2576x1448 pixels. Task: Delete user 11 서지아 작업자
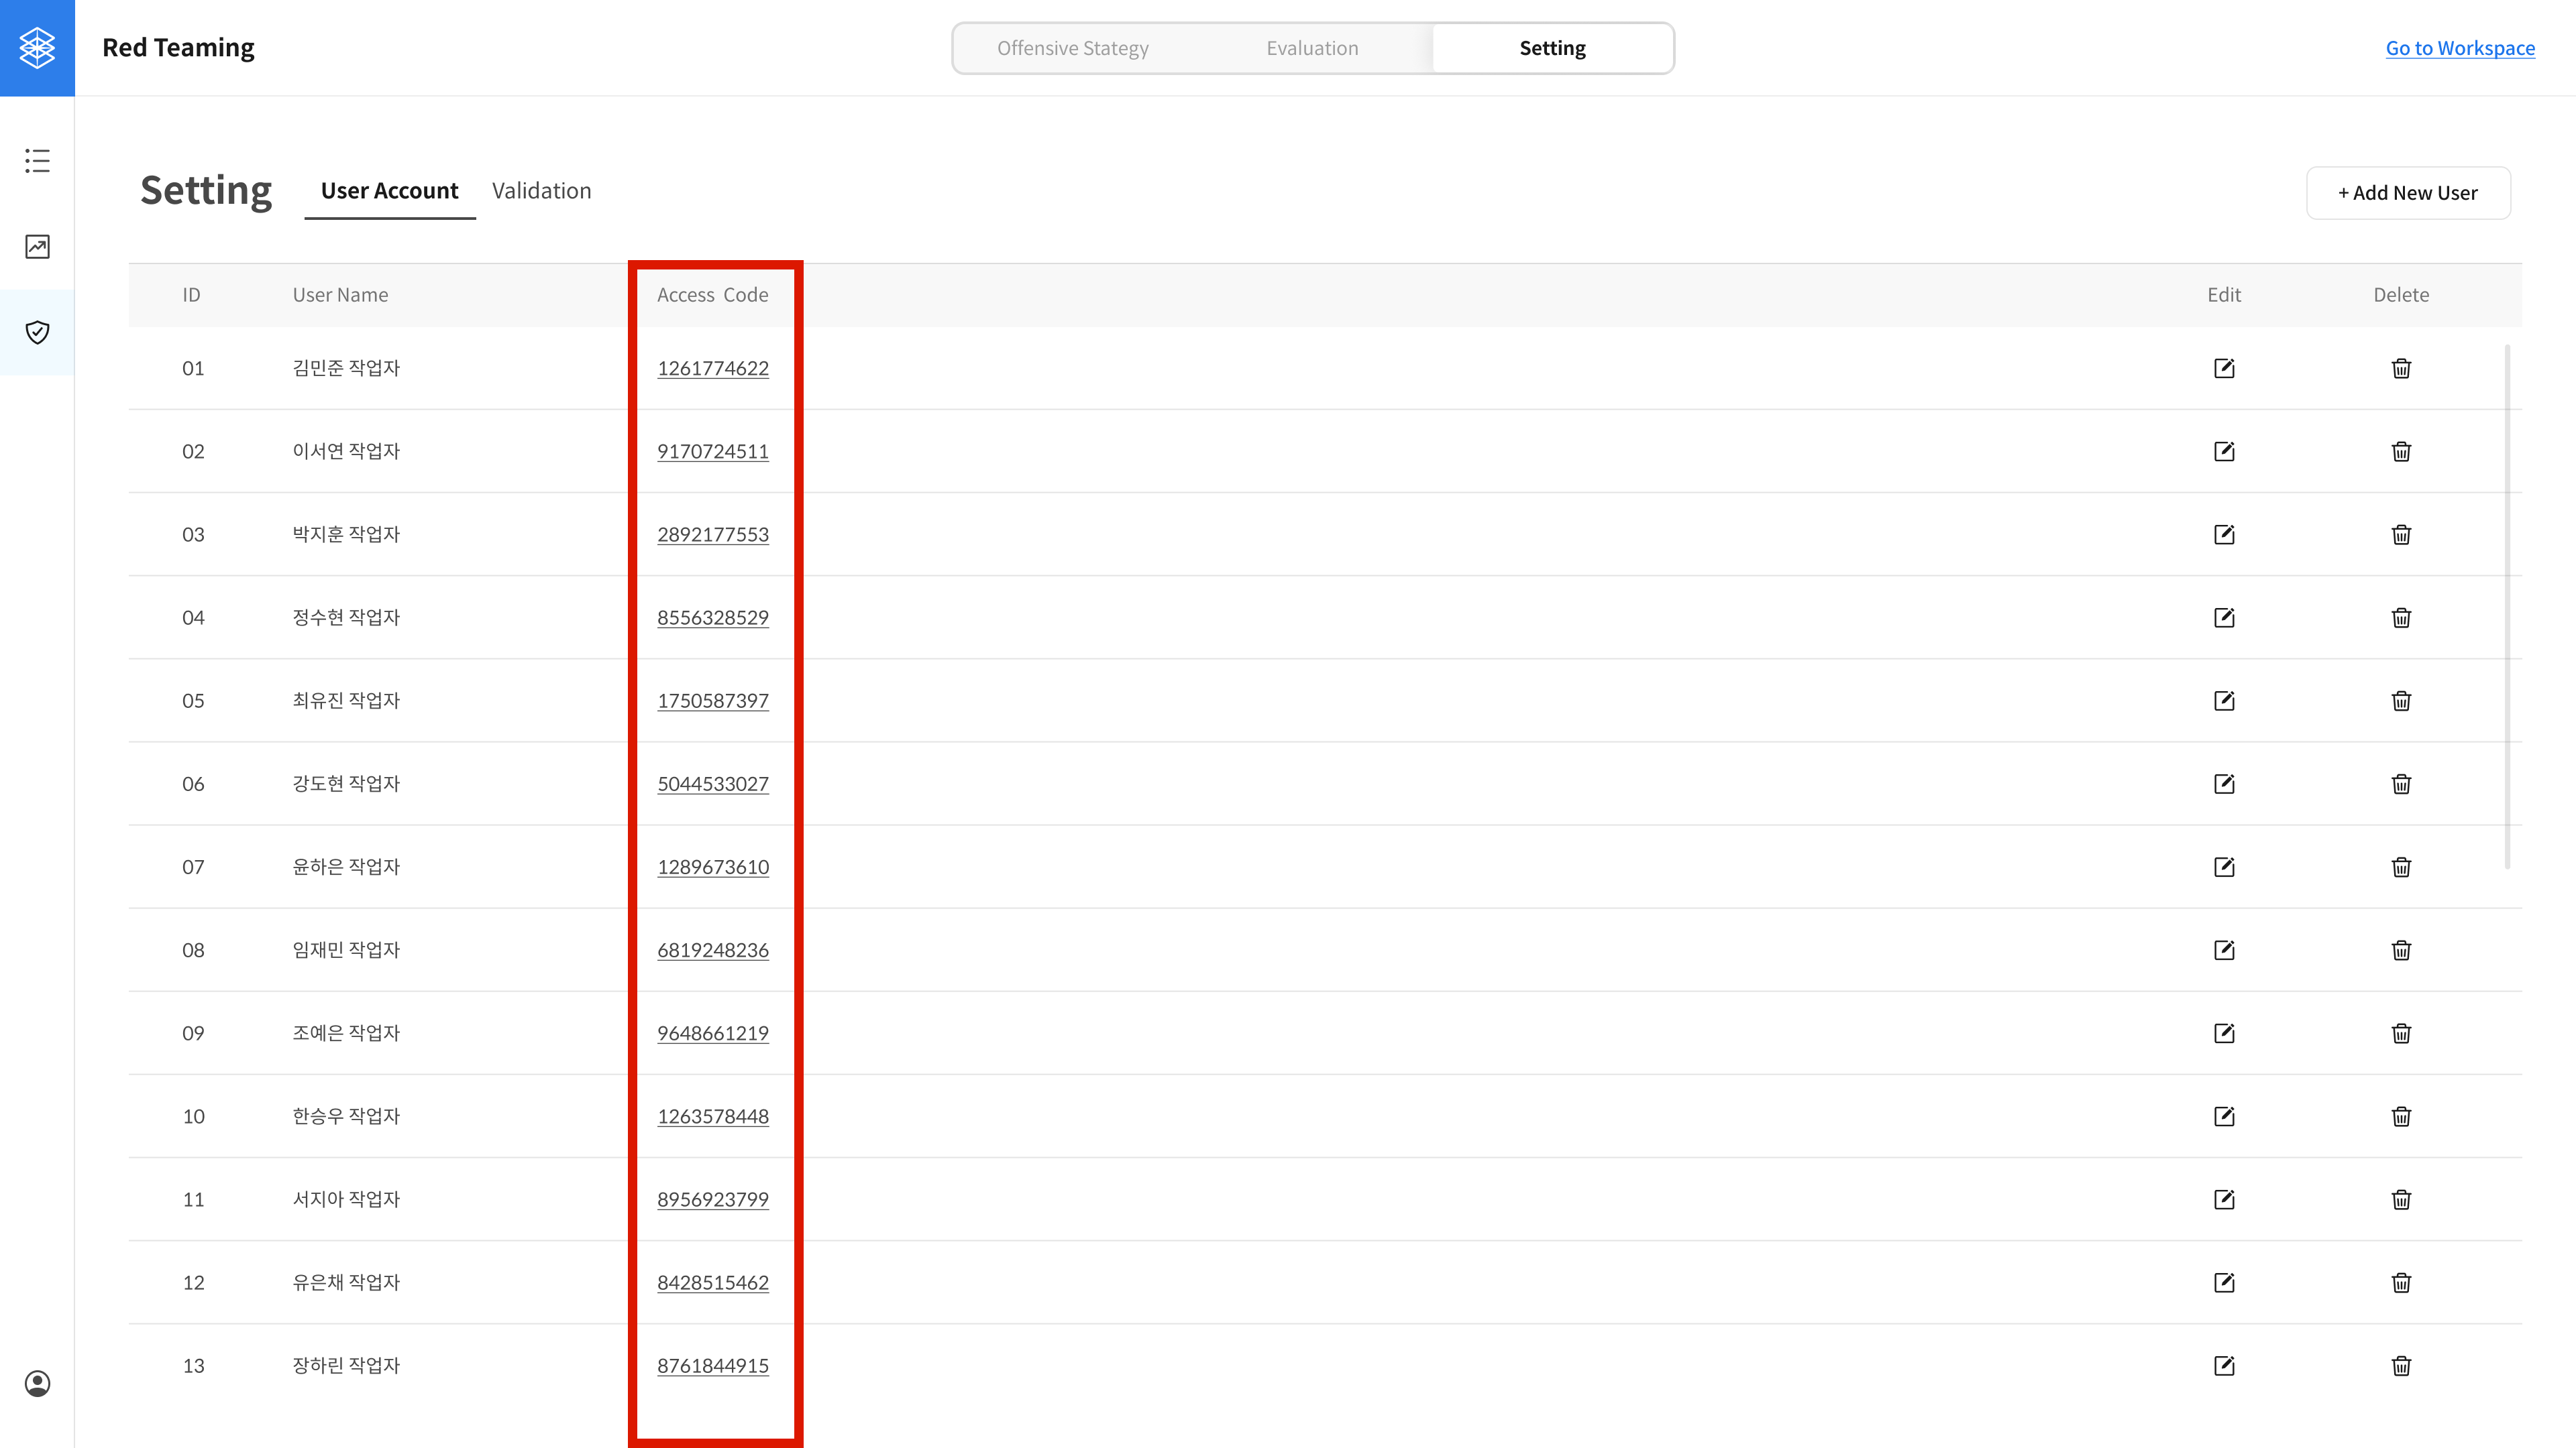pyautogui.click(x=2401, y=1199)
